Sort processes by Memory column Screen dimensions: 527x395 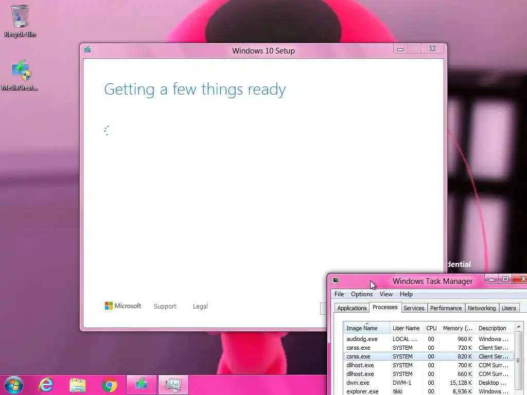click(458, 328)
